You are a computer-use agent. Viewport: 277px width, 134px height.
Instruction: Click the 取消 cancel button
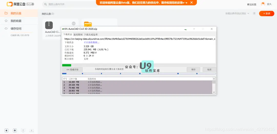pos(209,70)
